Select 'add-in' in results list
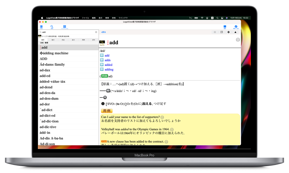This screenshot has width=289, height=173. [x=68, y=133]
